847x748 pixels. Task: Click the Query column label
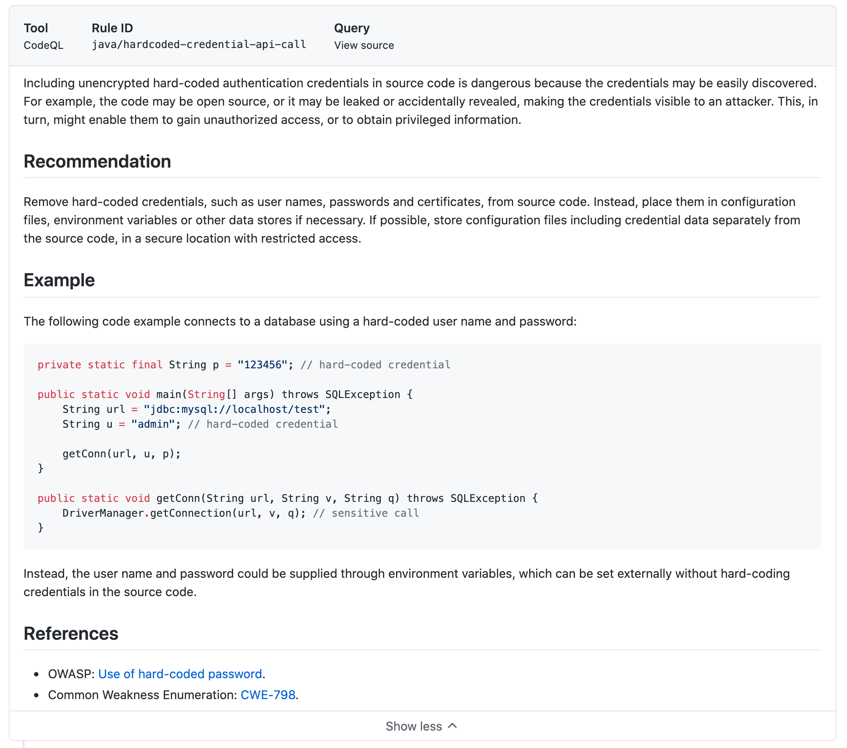pyautogui.click(x=351, y=28)
